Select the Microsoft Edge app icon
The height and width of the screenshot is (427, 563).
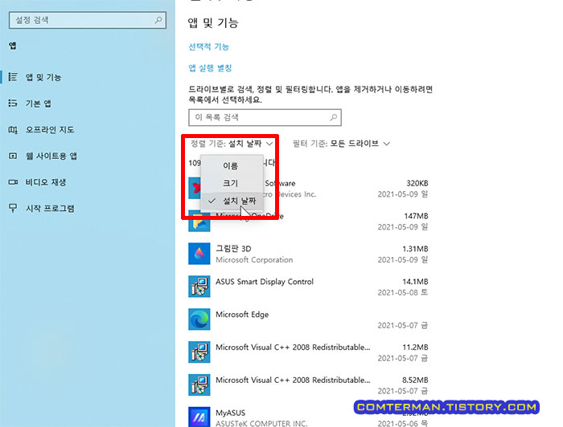(199, 319)
